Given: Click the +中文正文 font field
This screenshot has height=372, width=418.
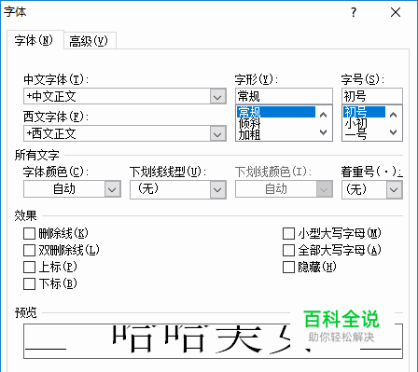Looking at the screenshot, I should 124,96.
